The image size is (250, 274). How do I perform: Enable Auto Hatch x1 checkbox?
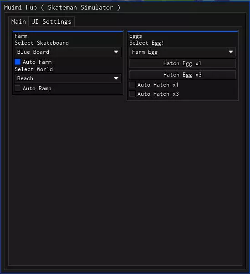pos(132,85)
